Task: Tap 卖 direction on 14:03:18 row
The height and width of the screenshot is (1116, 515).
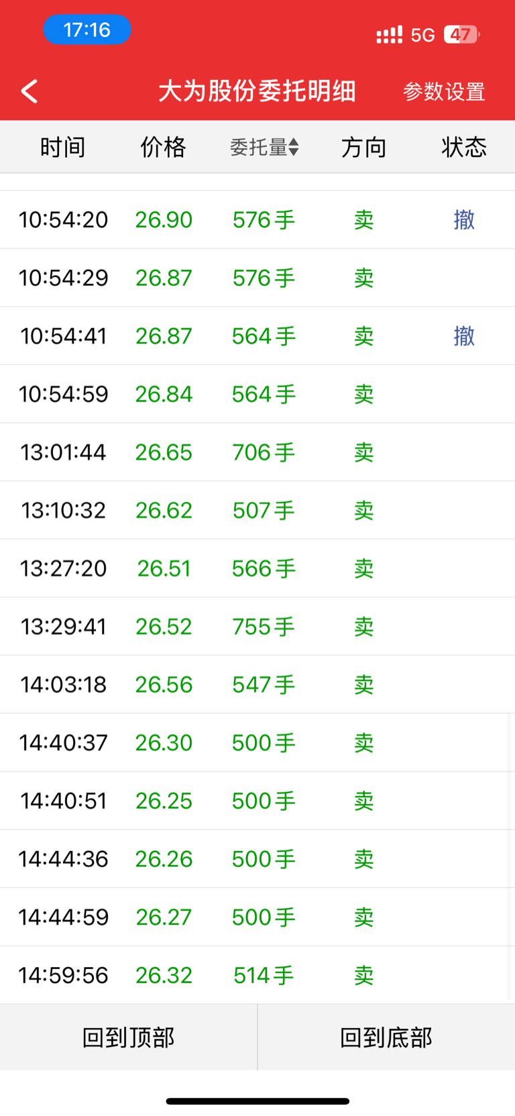Action: point(363,684)
